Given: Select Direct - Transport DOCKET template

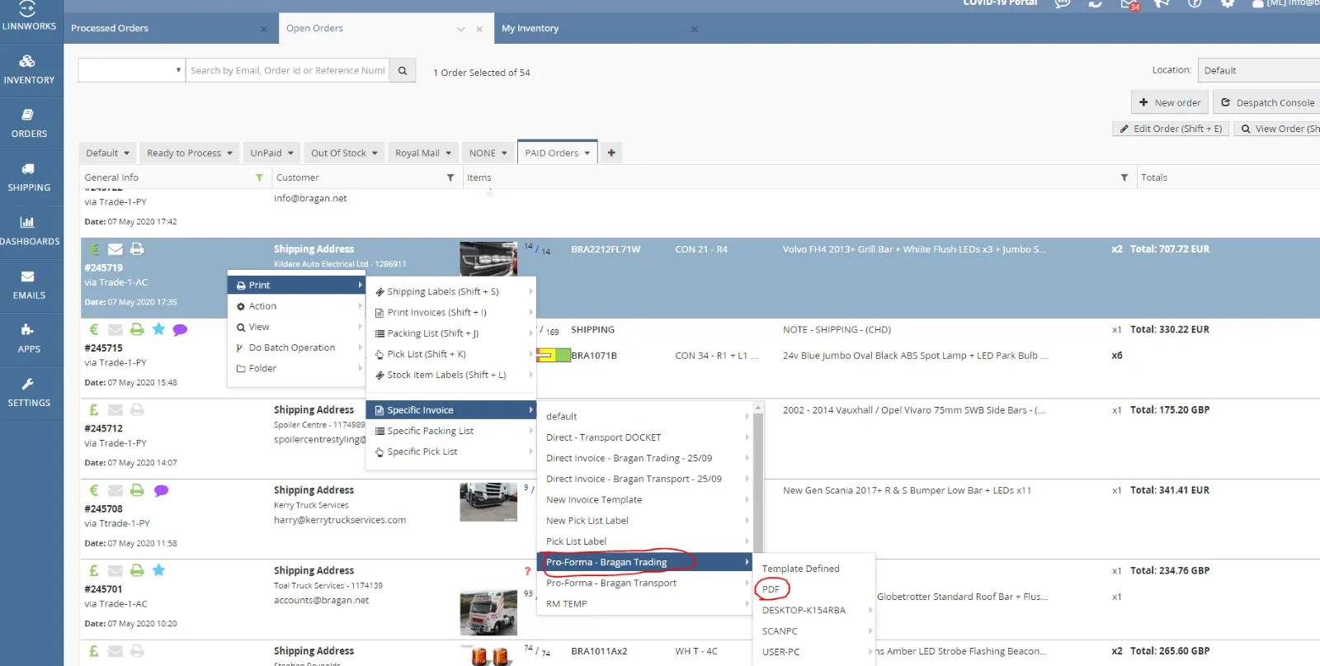Looking at the screenshot, I should 645,437.
